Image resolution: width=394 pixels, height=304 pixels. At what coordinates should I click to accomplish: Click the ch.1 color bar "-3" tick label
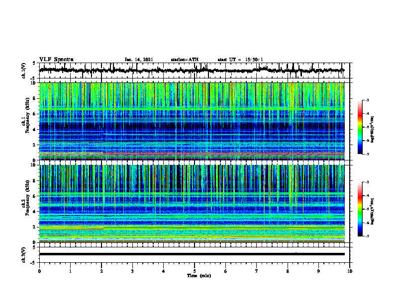coord(367,100)
